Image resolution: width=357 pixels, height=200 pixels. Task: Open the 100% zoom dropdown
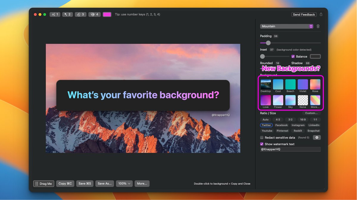tap(124, 184)
